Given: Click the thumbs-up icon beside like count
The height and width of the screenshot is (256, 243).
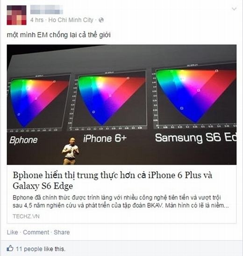Looking at the screenshot, I should (x=10, y=249).
